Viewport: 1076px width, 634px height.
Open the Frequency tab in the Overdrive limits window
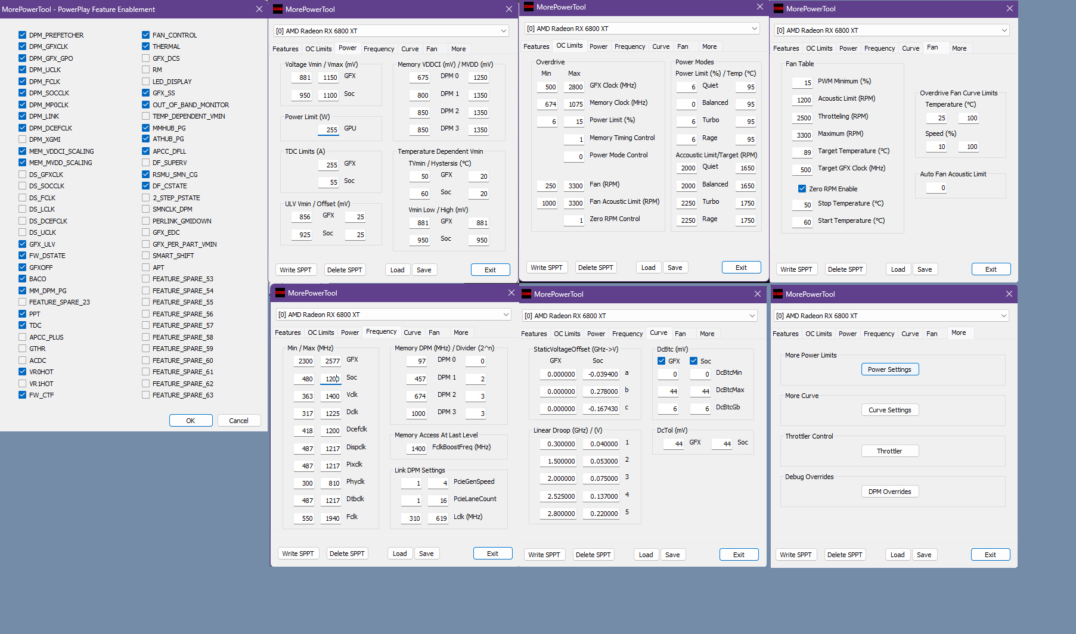(630, 46)
